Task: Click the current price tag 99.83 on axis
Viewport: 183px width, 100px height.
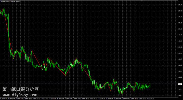Action: [180, 84]
